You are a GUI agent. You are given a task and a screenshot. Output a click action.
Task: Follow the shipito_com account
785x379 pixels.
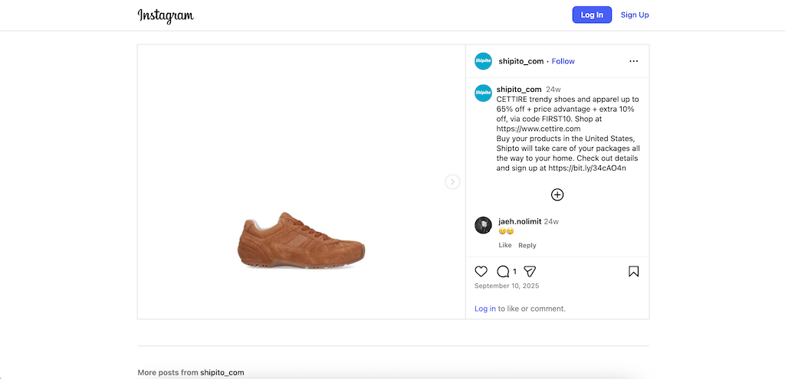coord(563,61)
